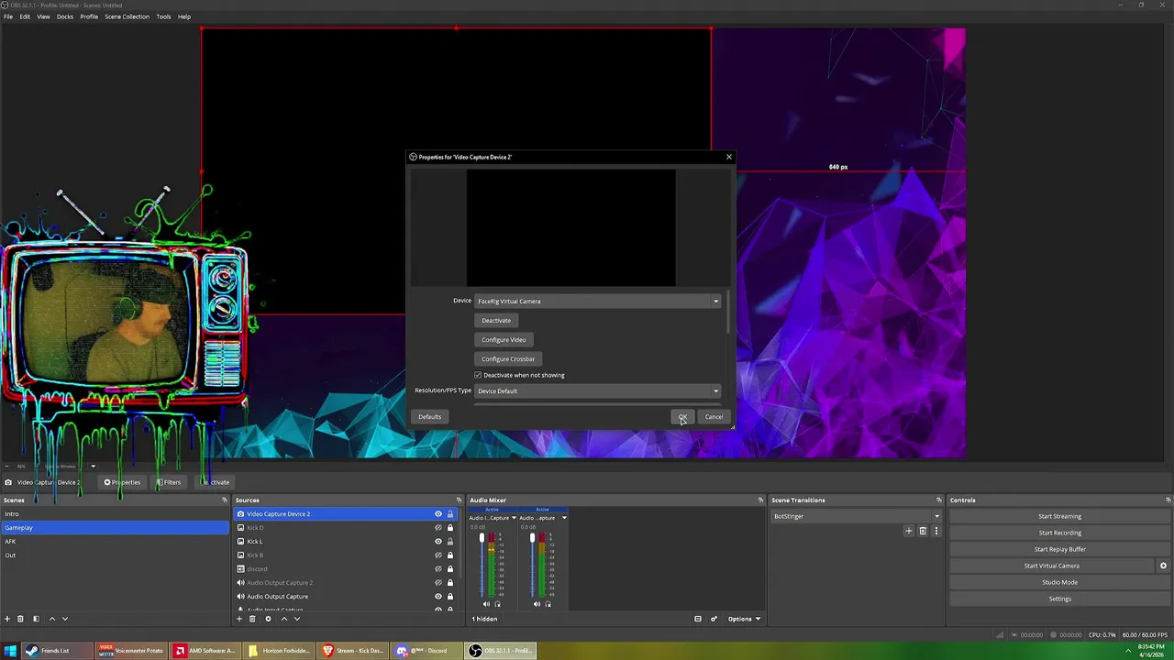Open the Docks menu
The height and width of the screenshot is (660, 1174).
click(65, 16)
